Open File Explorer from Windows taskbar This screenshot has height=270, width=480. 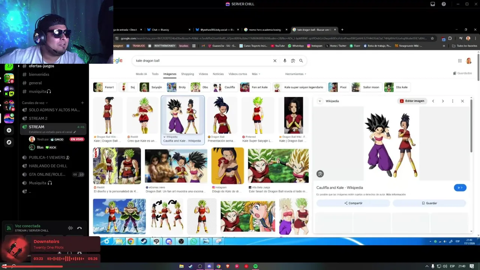coord(181,266)
